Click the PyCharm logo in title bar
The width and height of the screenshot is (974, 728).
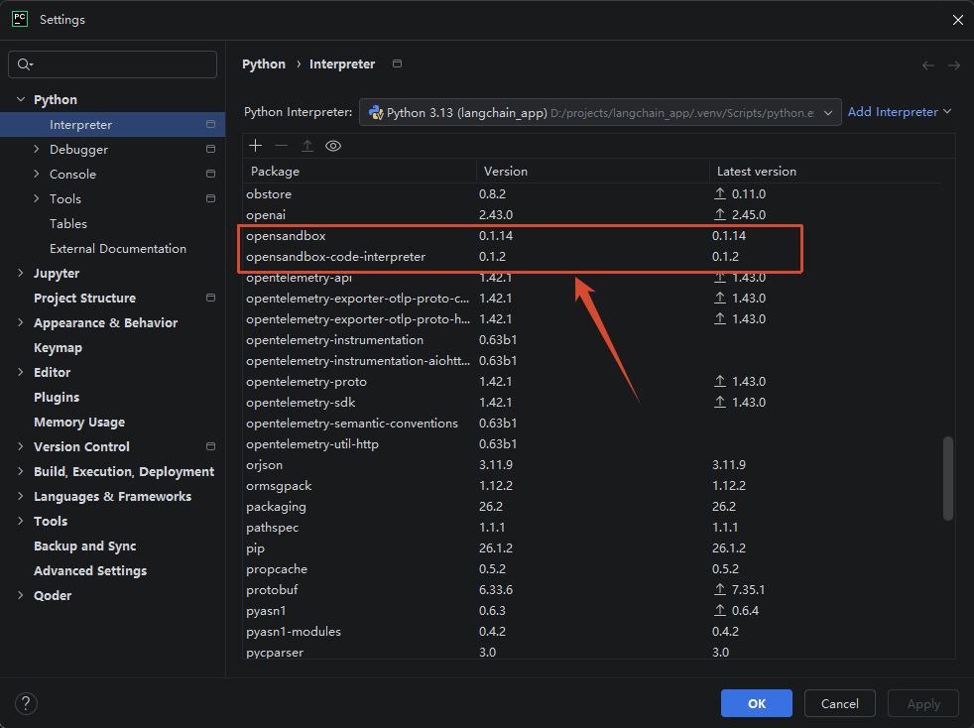[x=20, y=19]
